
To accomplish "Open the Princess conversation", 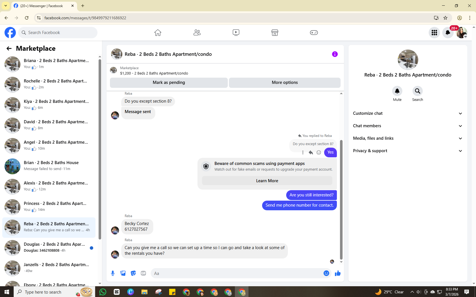I will [x=49, y=207].
